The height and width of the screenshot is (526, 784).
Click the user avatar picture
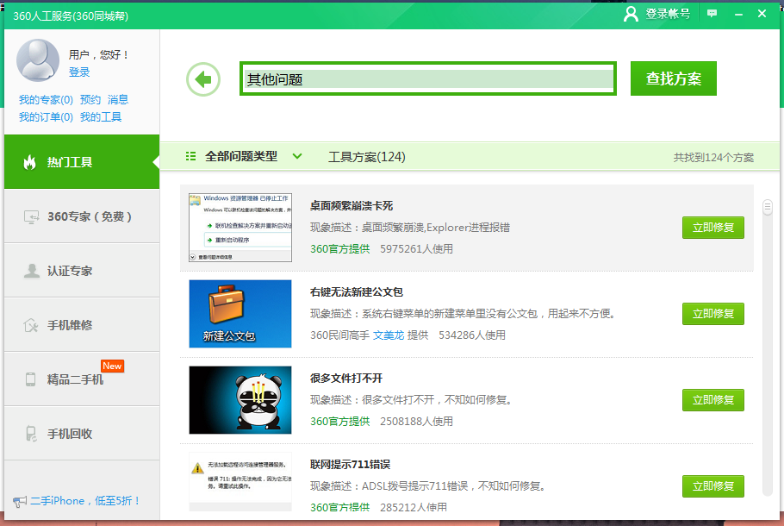pos(38,60)
